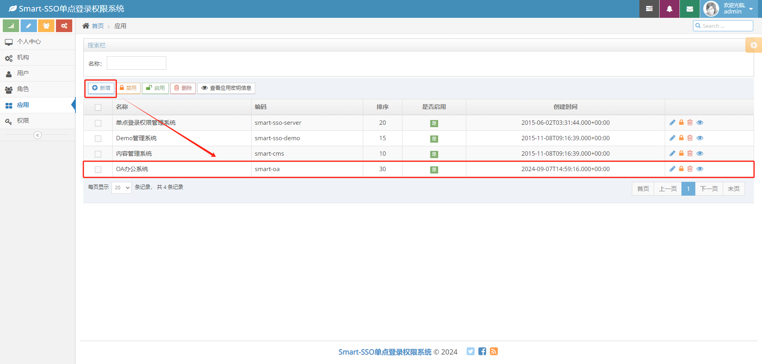
Task: Click the RSS feed icon in footer
Action: point(494,351)
